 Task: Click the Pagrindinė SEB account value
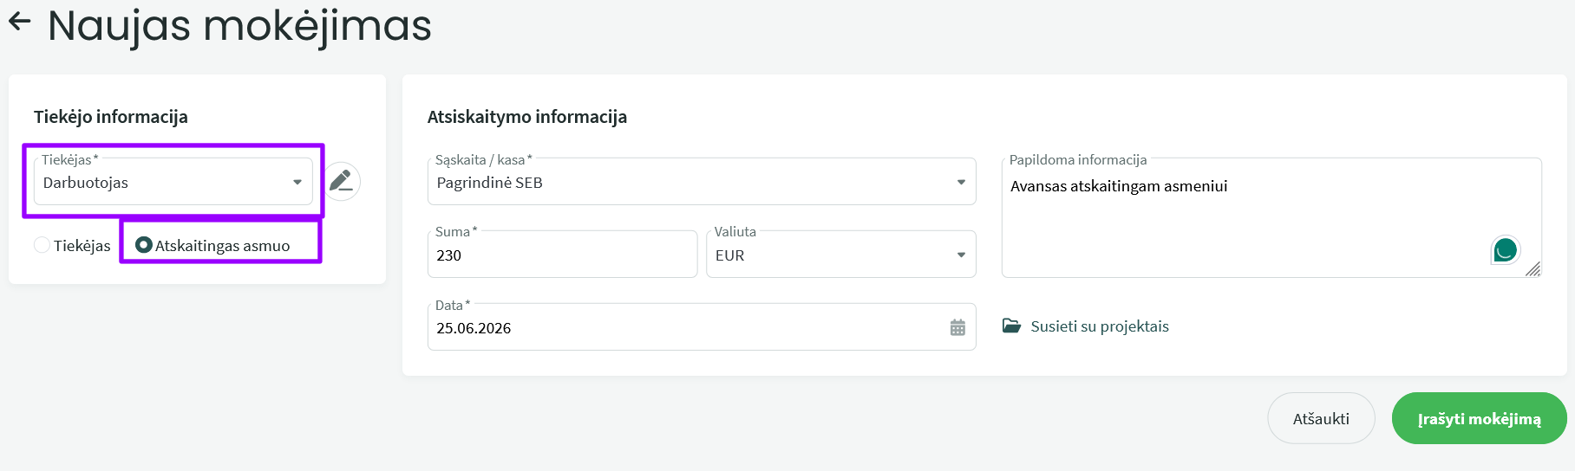(489, 183)
